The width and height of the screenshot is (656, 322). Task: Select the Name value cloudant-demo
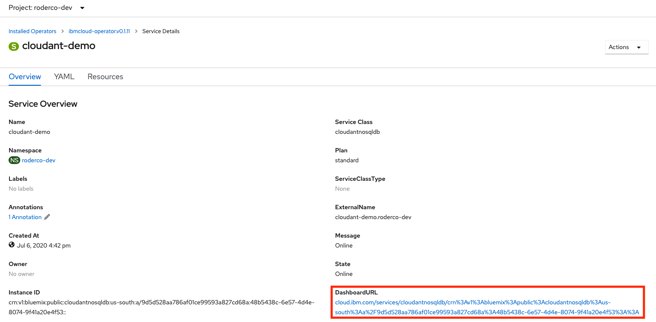[x=29, y=132]
